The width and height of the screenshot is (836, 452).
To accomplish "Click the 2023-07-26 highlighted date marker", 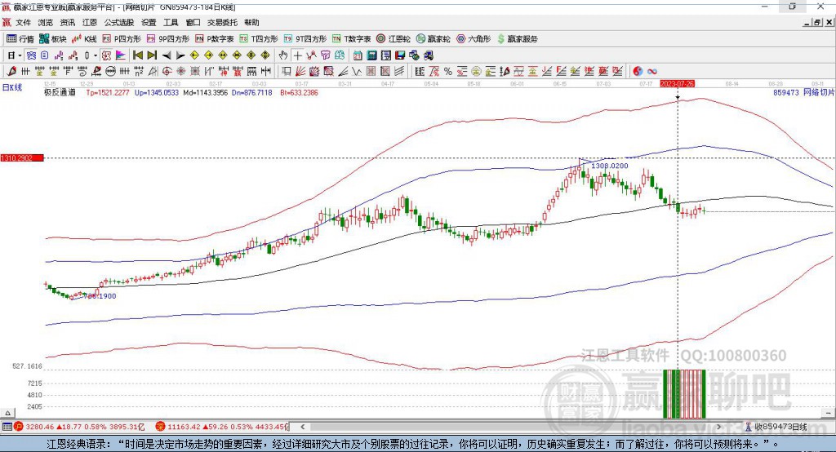I will (x=677, y=84).
